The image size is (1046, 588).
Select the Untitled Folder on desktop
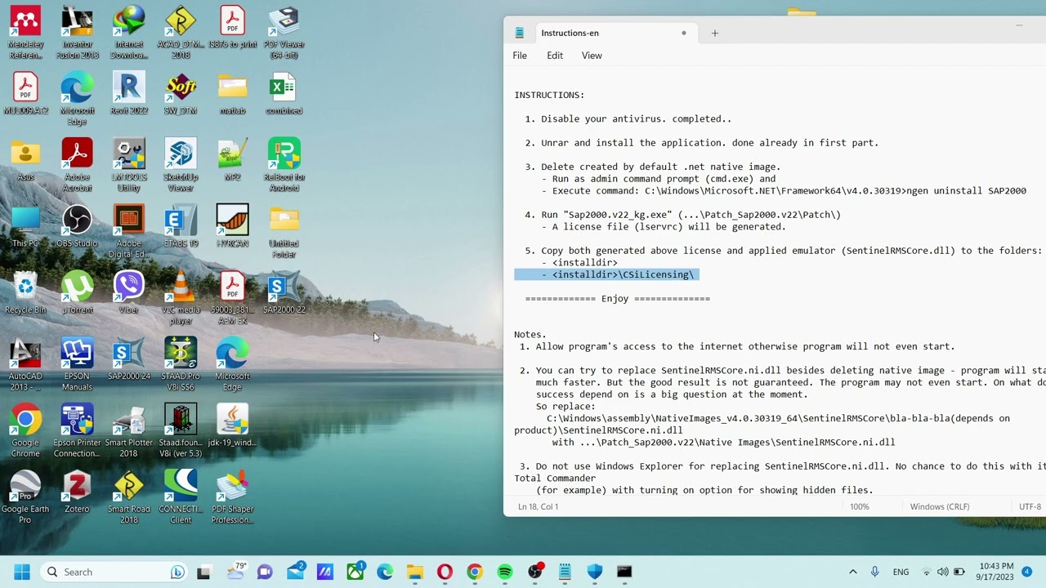(x=284, y=232)
